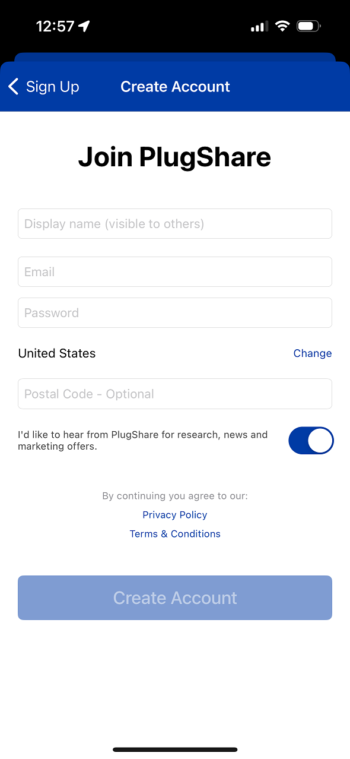Tap the Create Account button

pyautogui.click(x=175, y=597)
